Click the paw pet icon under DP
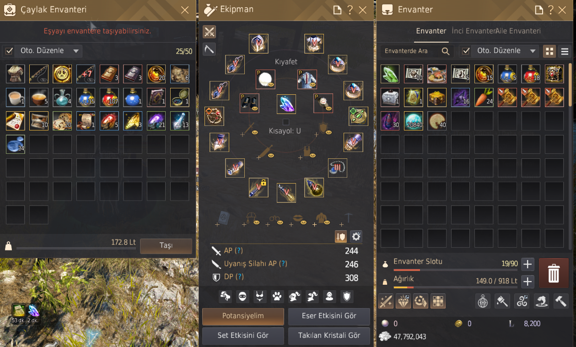The width and height of the screenshot is (576, 347). pyautogui.click(x=277, y=297)
